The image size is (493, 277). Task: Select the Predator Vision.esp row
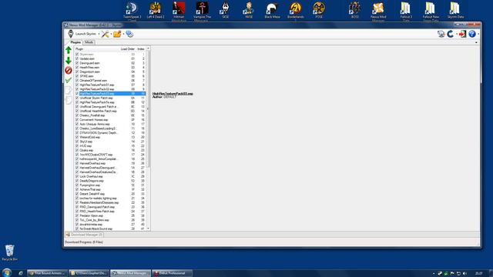110,215
